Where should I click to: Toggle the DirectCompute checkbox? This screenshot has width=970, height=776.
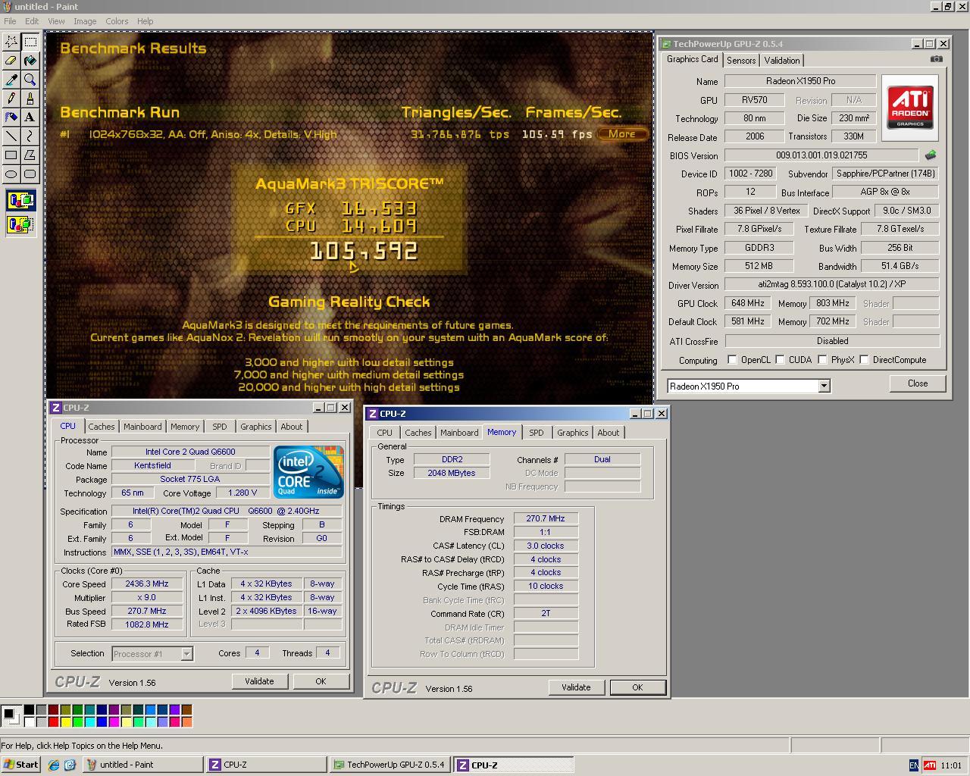864,360
